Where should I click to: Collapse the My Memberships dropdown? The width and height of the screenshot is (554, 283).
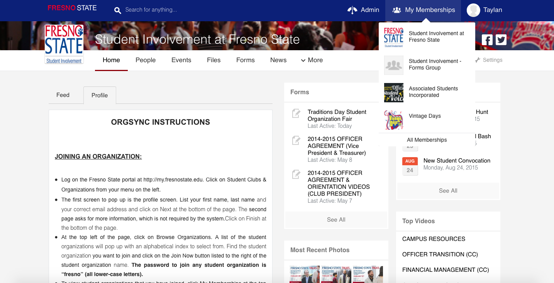click(x=423, y=10)
